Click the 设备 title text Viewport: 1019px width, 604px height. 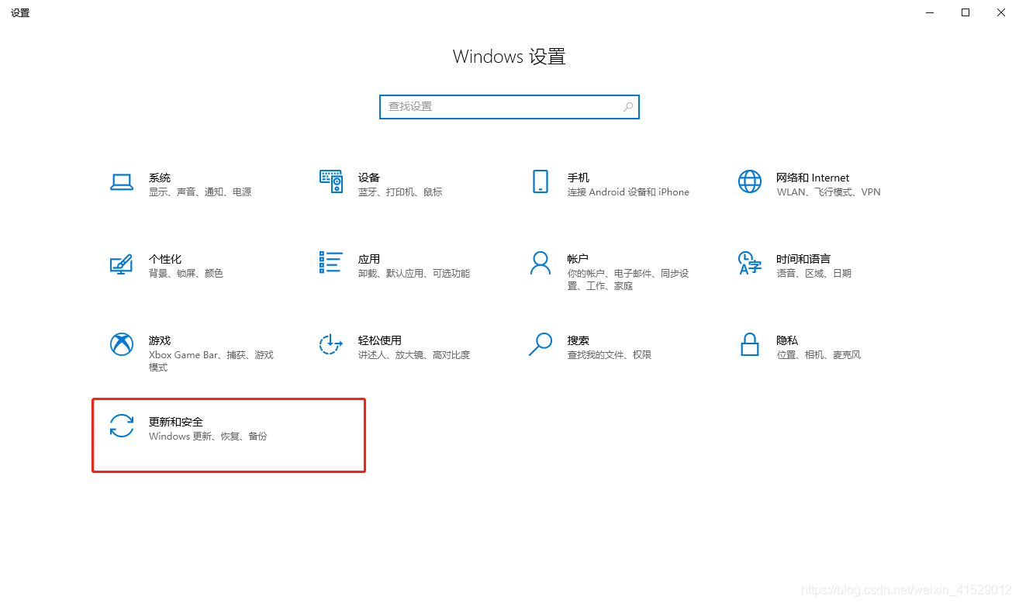coord(369,178)
